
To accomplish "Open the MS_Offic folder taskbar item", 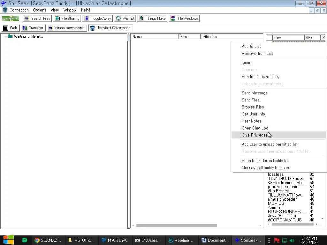I will [81, 241].
